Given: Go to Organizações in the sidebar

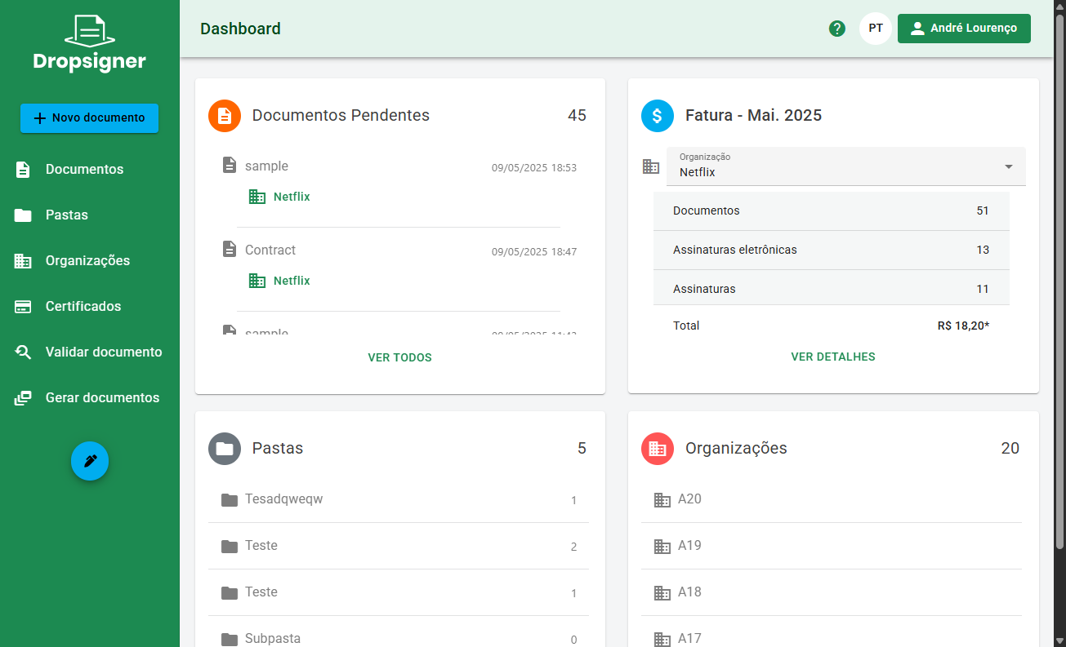Looking at the screenshot, I should (x=90, y=261).
